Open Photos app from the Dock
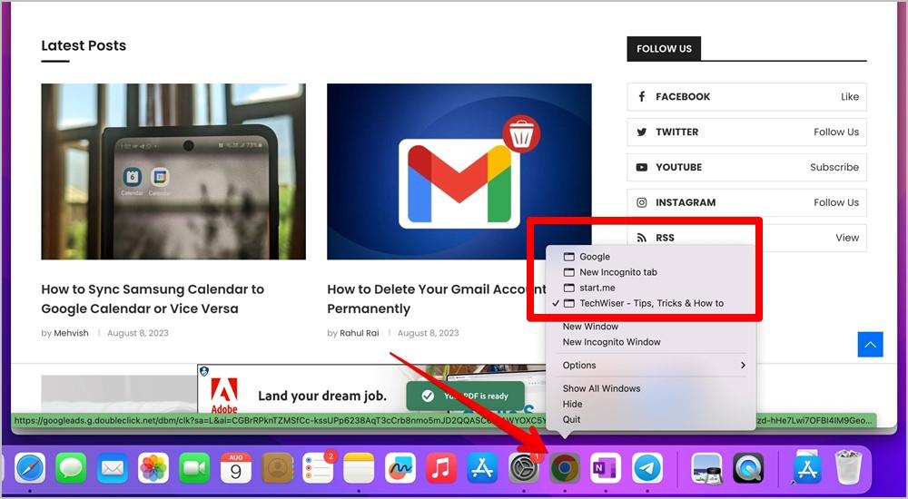This screenshot has width=908, height=499. [x=153, y=468]
